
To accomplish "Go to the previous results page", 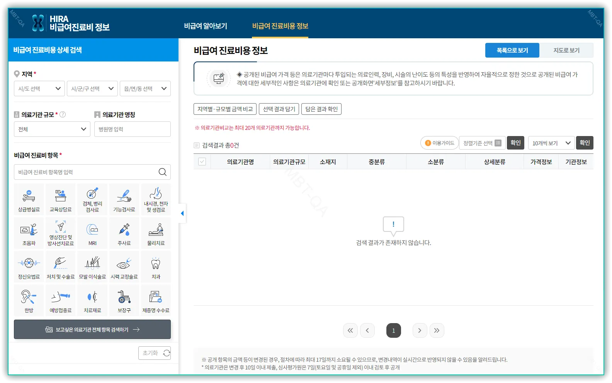I will click(x=367, y=330).
